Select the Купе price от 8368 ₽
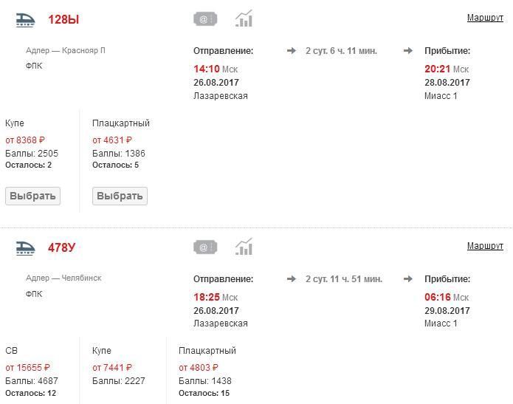 [25, 140]
